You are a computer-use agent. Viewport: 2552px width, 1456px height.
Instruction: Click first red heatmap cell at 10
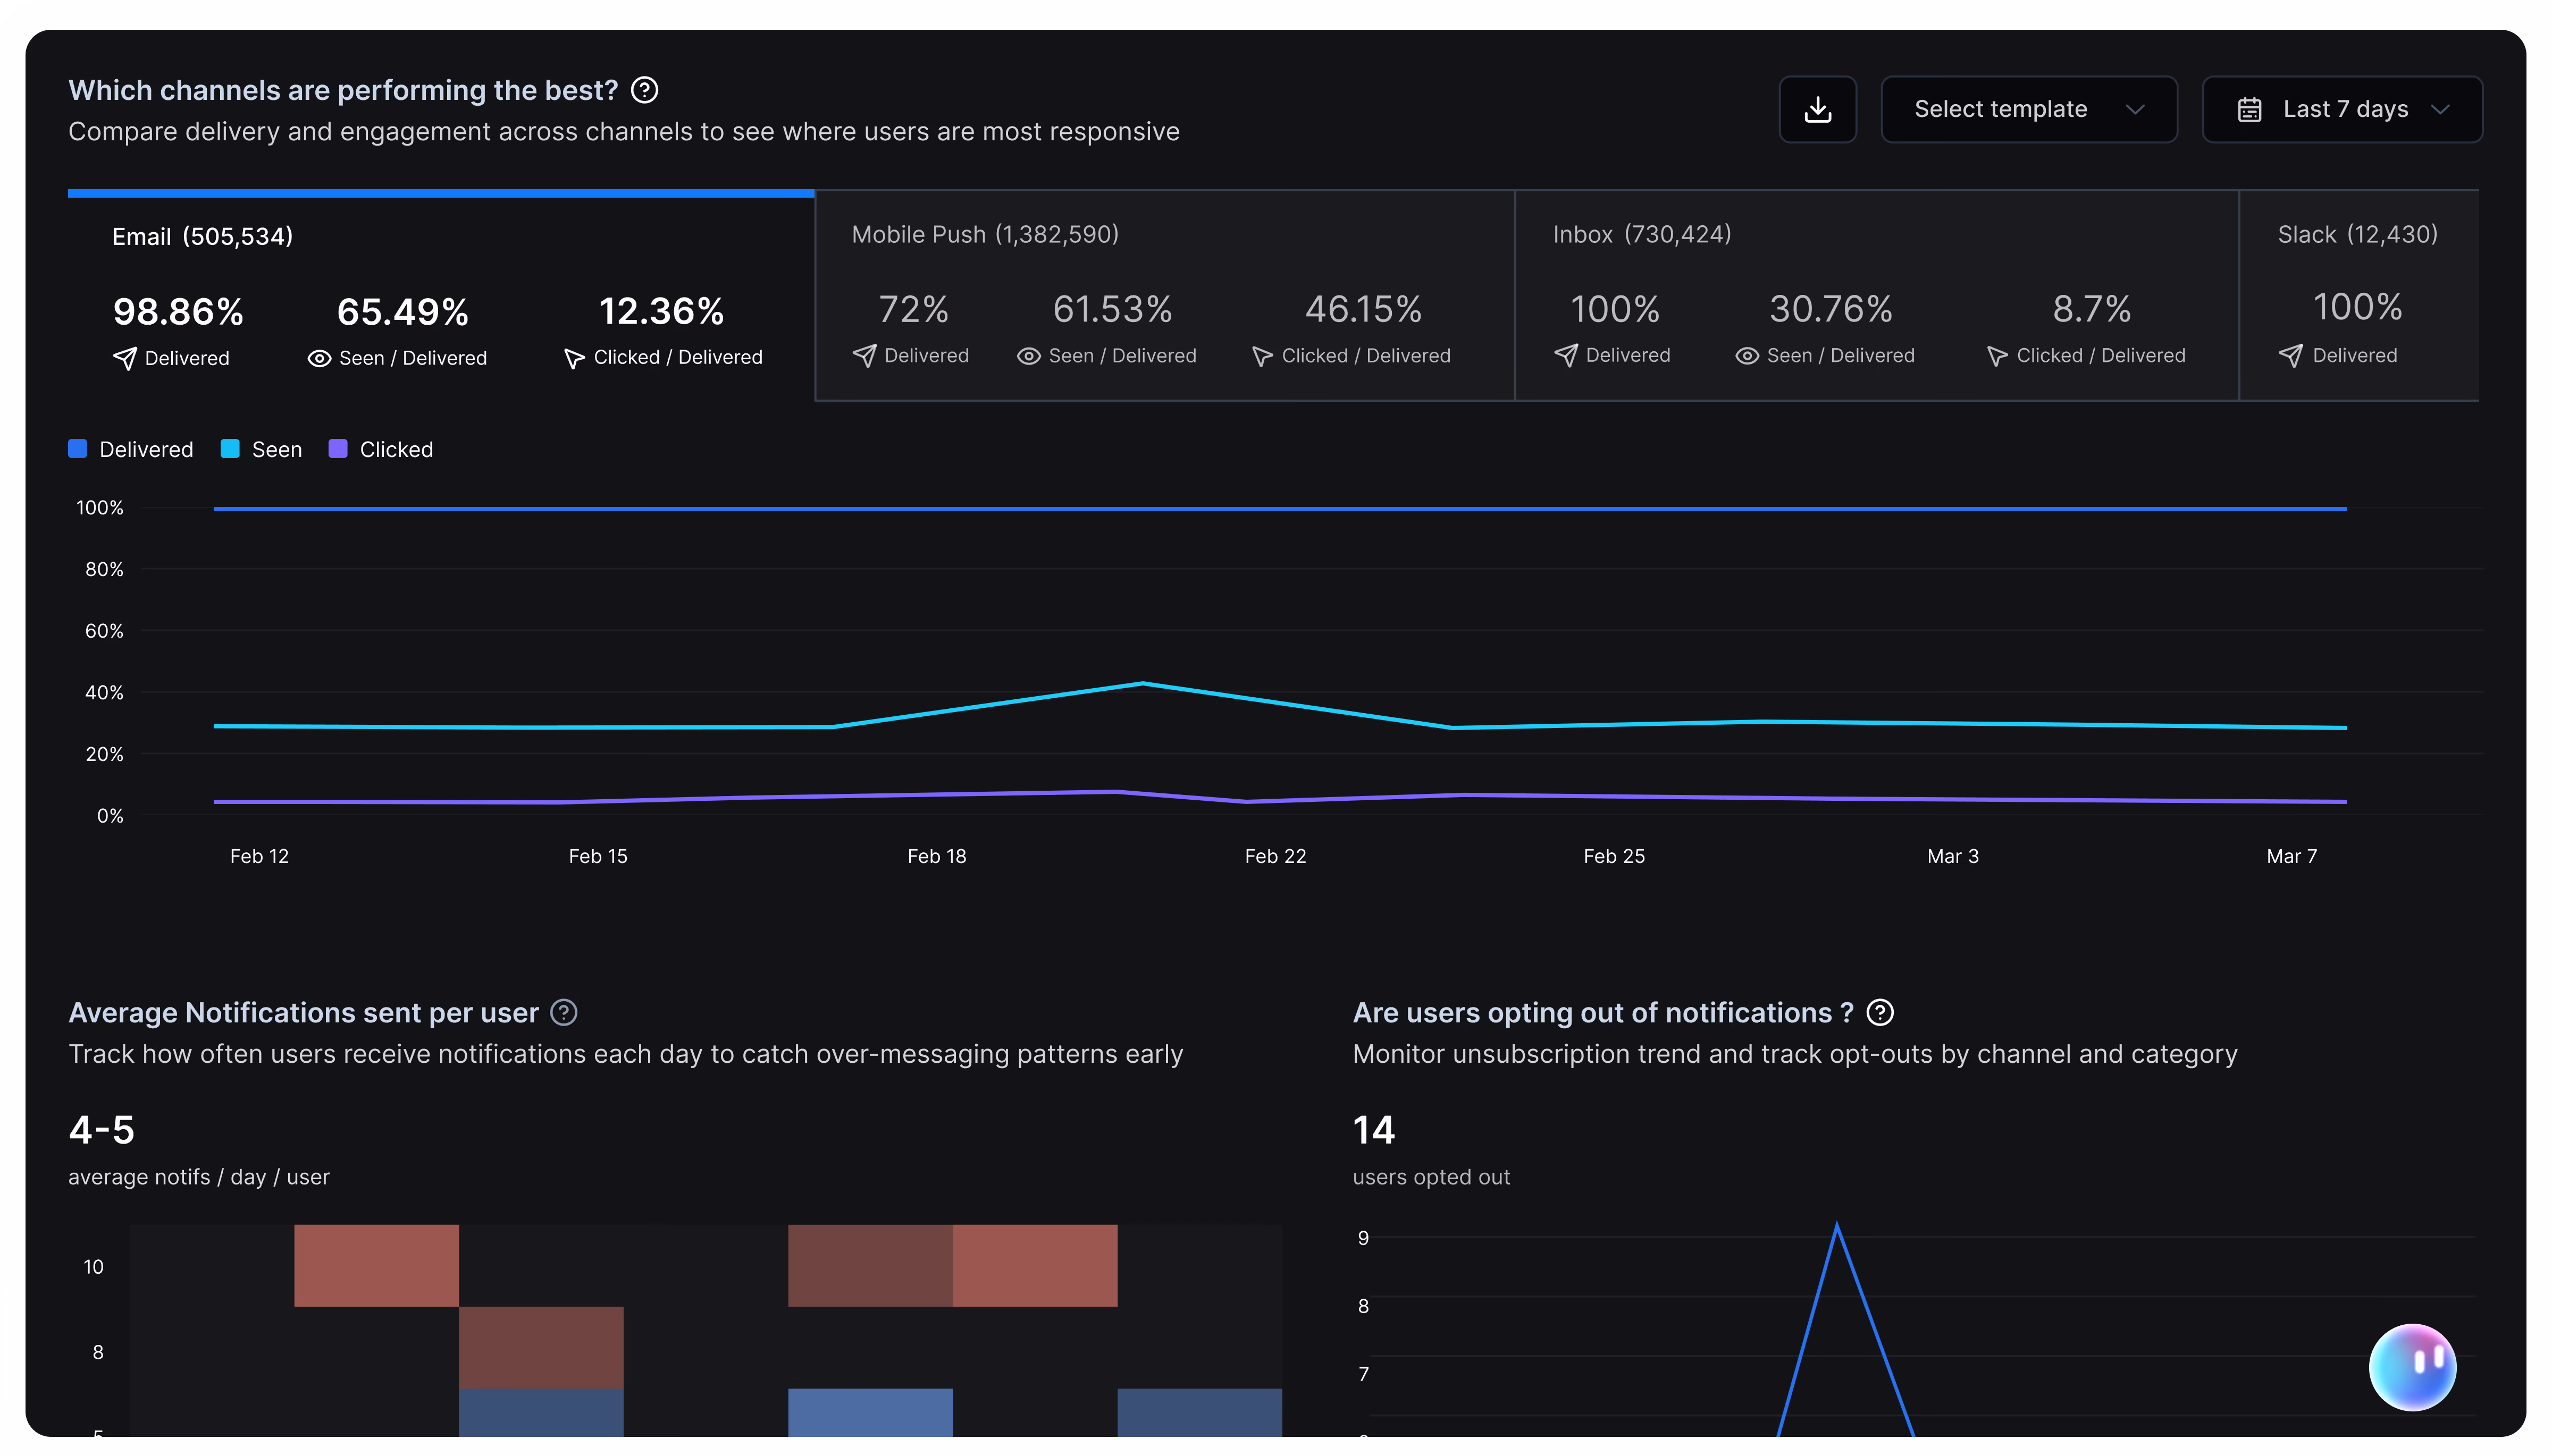(x=376, y=1265)
